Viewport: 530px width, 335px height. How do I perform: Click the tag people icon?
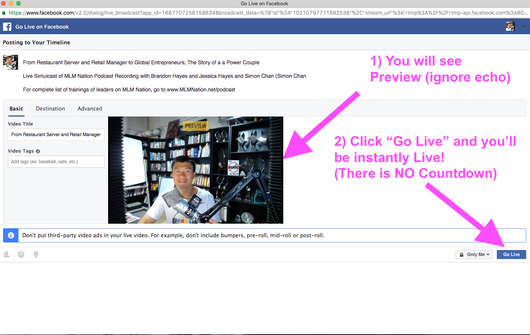6,255
